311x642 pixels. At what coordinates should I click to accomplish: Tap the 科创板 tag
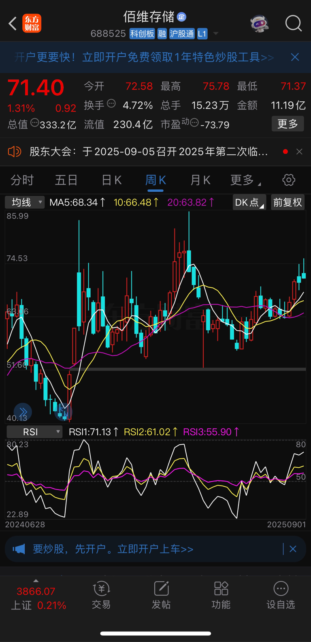coord(142,34)
